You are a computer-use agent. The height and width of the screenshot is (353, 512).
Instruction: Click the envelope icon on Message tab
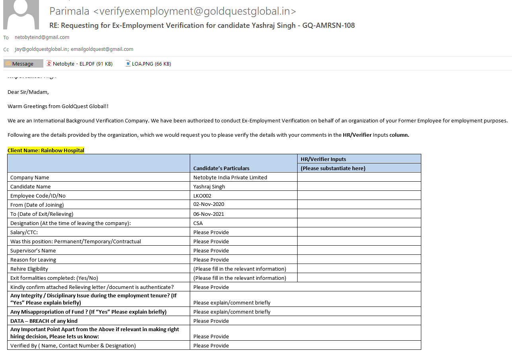[8, 64]
